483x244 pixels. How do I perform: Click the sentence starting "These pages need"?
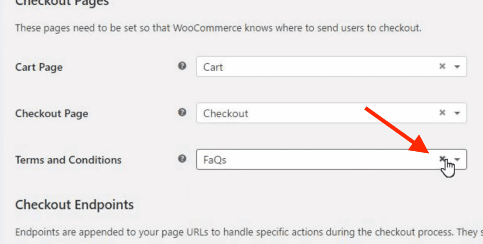pos(218,28)
